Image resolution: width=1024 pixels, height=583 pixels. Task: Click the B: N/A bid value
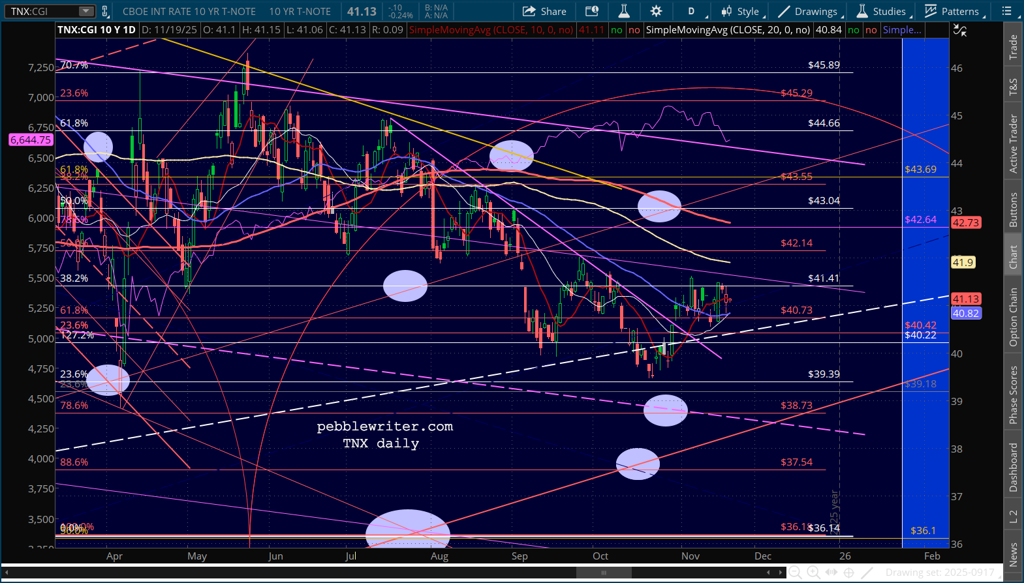(436, 8)
